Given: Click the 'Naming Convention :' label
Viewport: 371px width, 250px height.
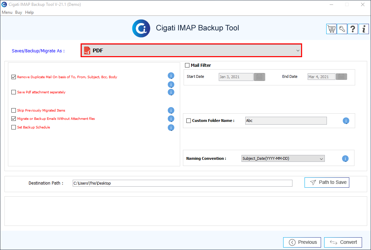Looking at the screenshot, I should (x=206, y=158).
